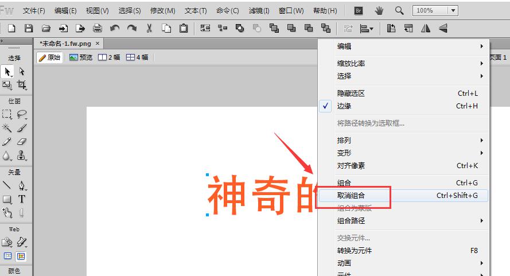Click the Send to Back icon
Screen dimensions: 510x276
[x=326, y=28]
